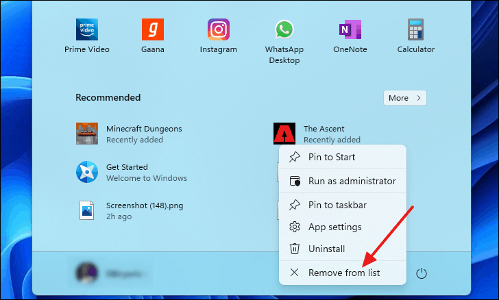Select Pin to Start in context menu
The image size is (499, 300).
point(343,157)
